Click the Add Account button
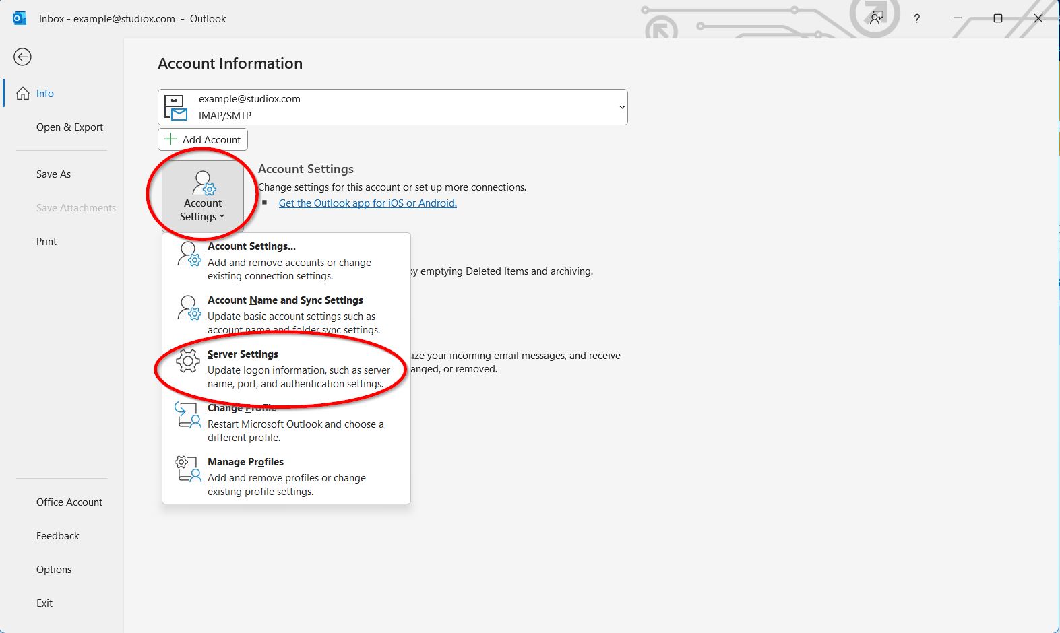Image resolution: width=1060 pixels, height=633 pixels. (203, 139)
